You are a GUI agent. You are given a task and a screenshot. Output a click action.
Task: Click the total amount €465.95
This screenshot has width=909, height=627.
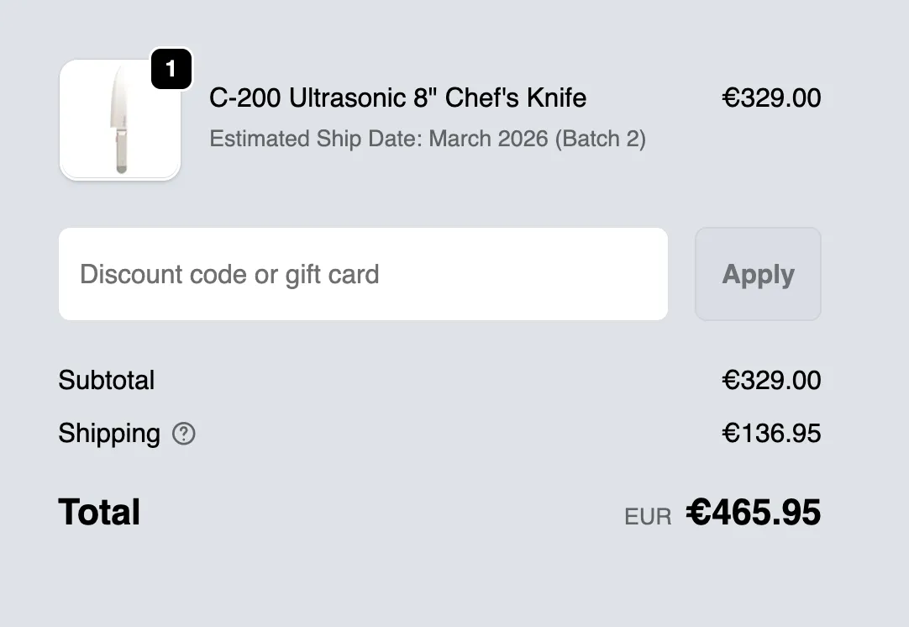pyautogui.click(x=754, y=512)
